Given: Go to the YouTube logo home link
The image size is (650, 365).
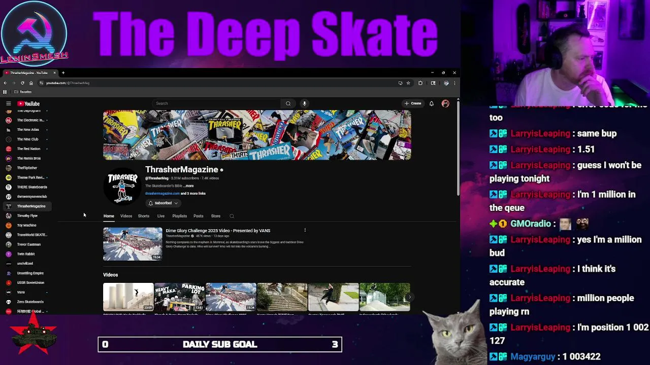Looking at the screenshot, I should [x=28, y=103].
